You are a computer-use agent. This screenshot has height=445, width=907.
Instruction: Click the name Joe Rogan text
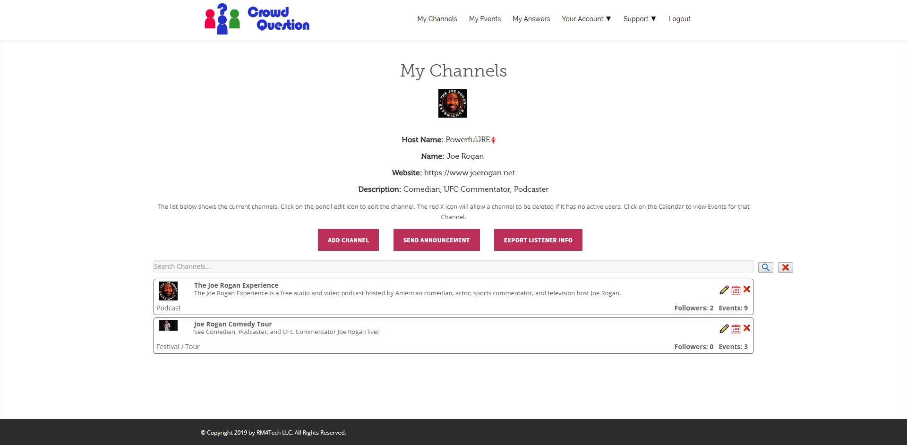pos(465,156)
